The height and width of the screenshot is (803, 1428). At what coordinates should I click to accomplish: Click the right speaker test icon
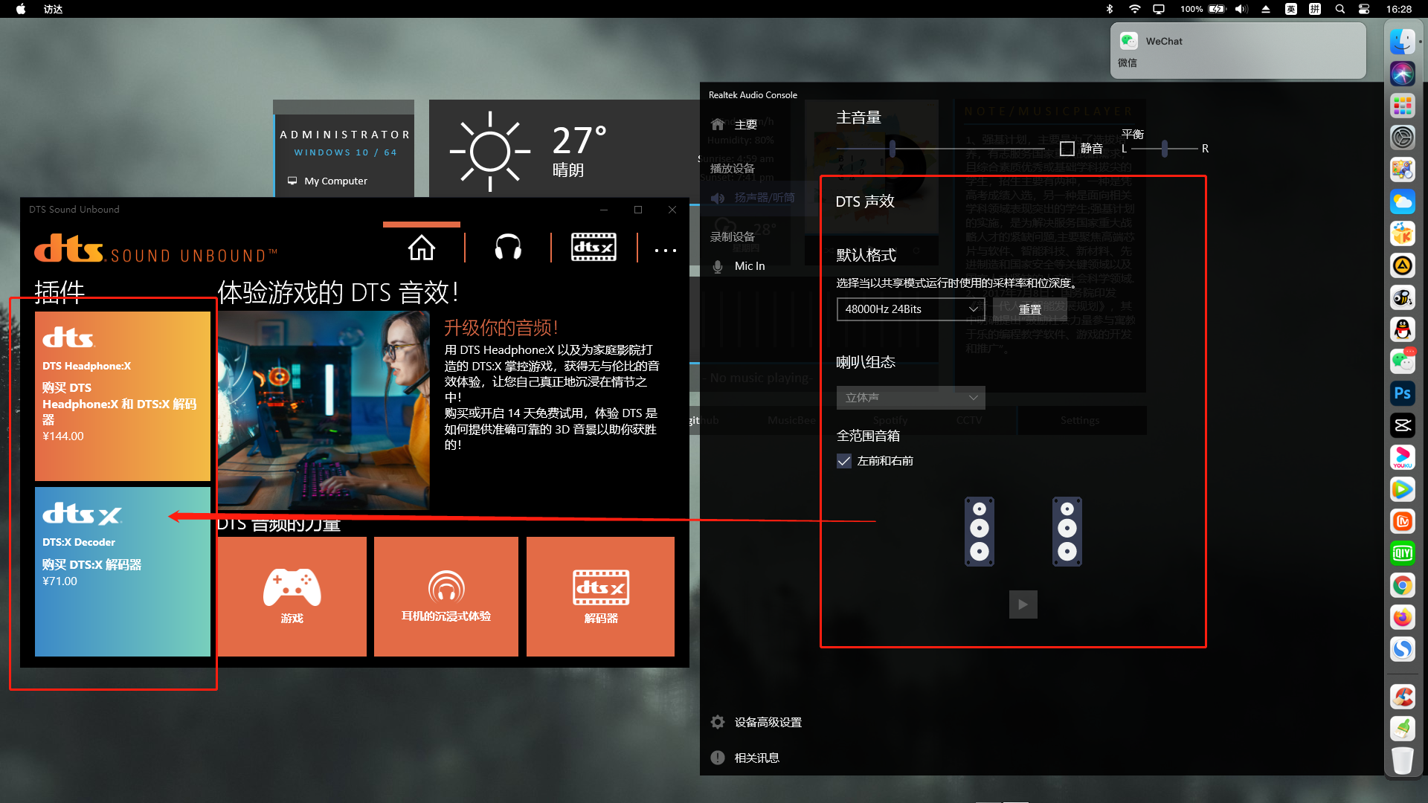click(x=1067, y=532)
